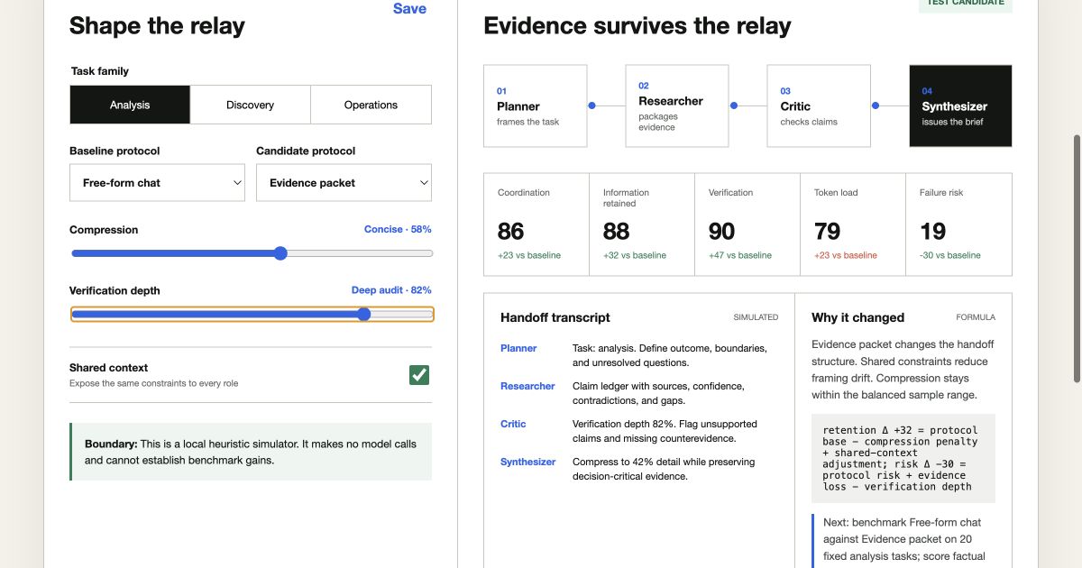Click the Boundary notice text
The height and width of the screenshot is (568, 1082).
[252, 452]
